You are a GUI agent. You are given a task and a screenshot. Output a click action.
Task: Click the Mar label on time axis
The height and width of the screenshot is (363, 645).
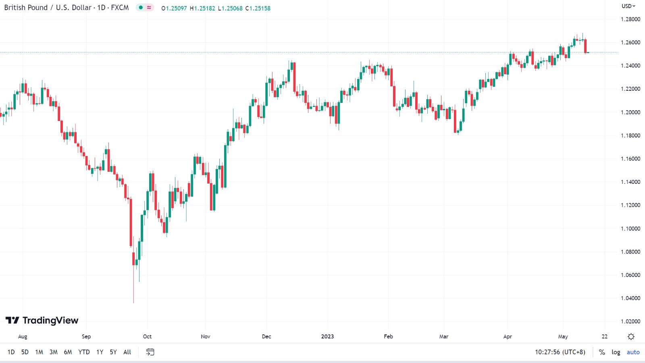point(444,336)
